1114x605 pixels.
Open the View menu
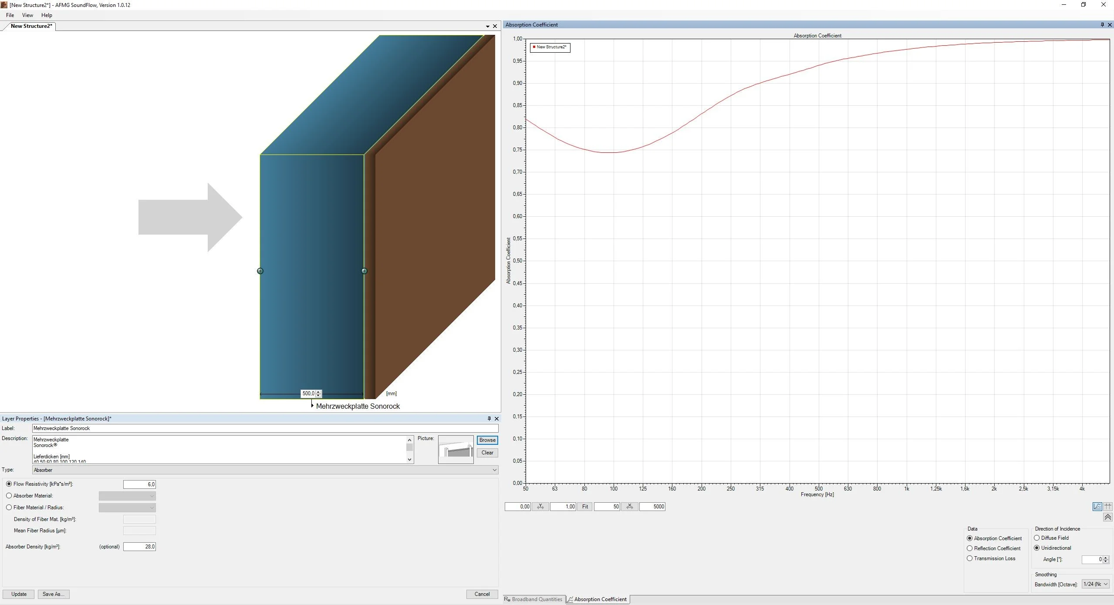[x=27, y=15]
